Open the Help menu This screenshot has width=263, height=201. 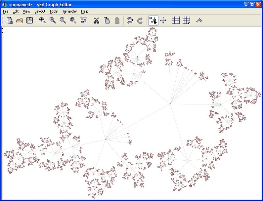85,11
